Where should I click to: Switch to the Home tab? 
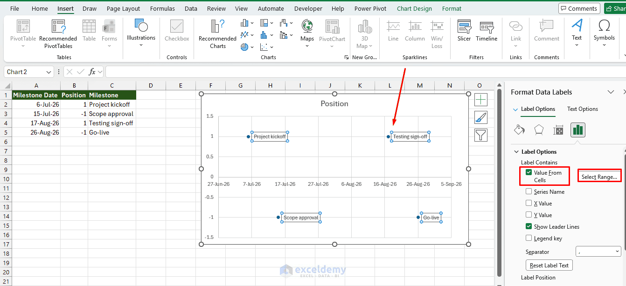[40, 8]
